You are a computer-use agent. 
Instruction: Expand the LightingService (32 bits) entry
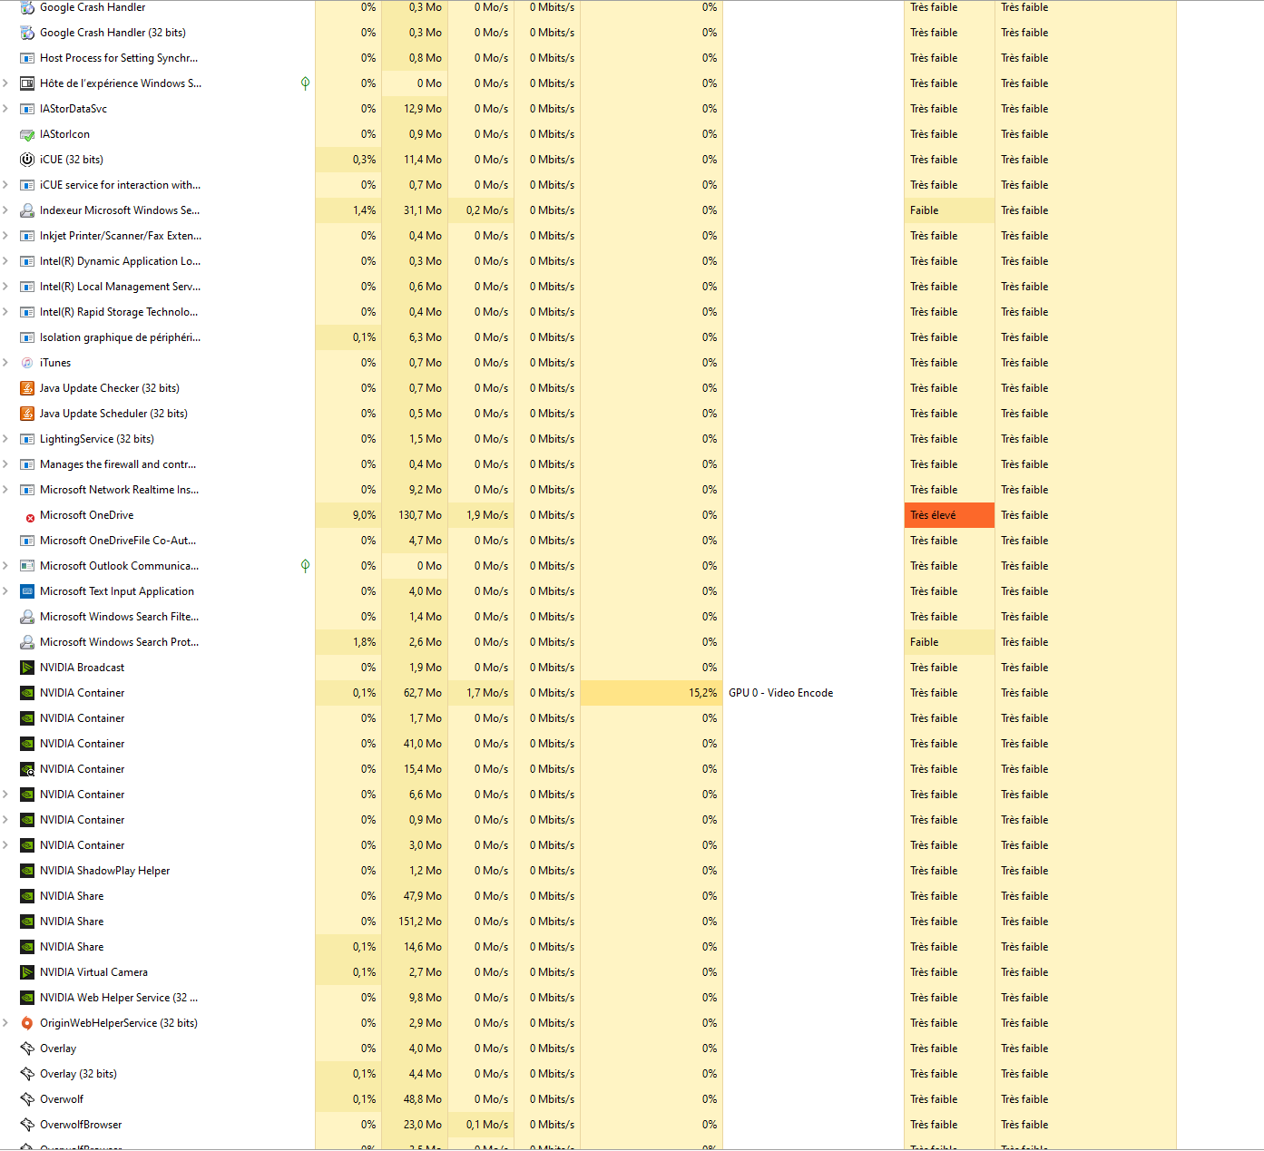[6, 439]
